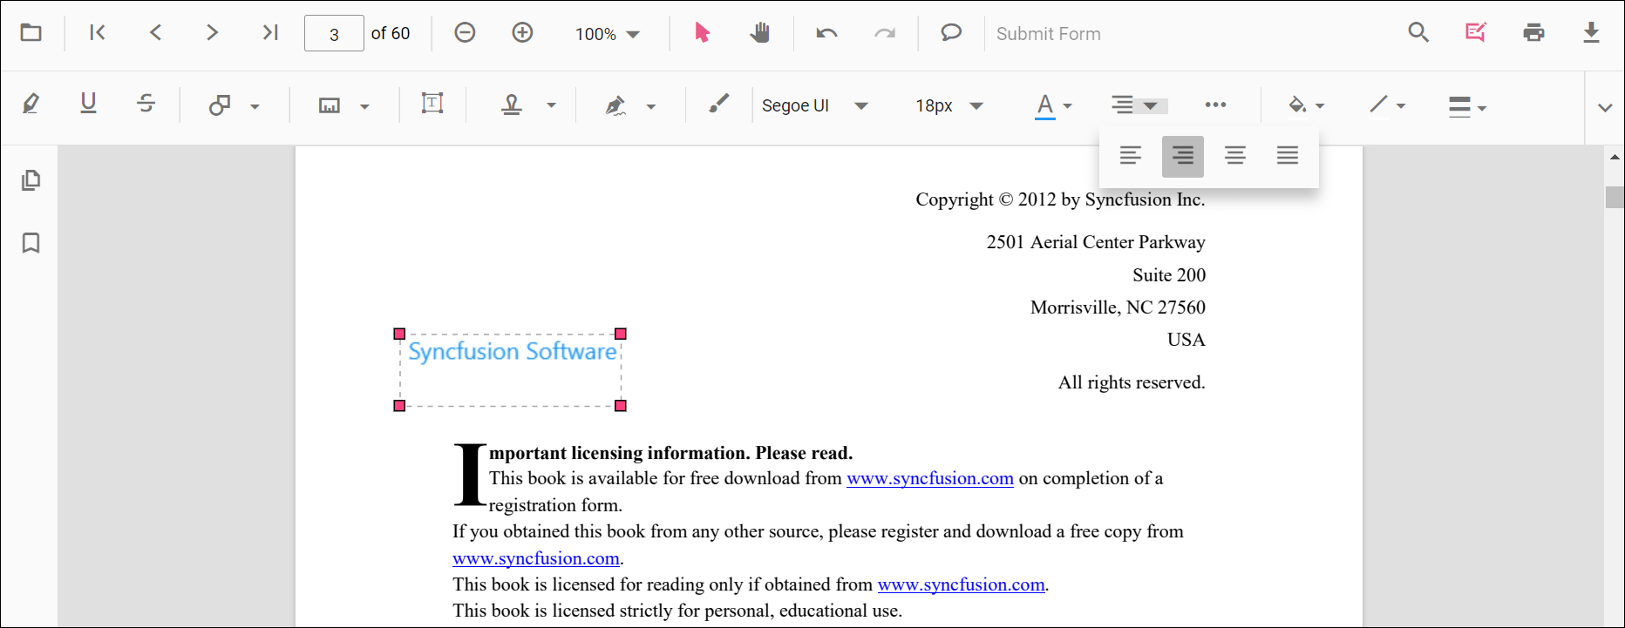Align text left
The image size is (1625, 628).
click(1131, 156)
